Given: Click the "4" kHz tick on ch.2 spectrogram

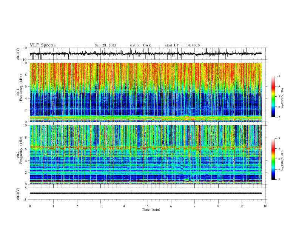Looking at the screenshot, I should click(26, 161).
